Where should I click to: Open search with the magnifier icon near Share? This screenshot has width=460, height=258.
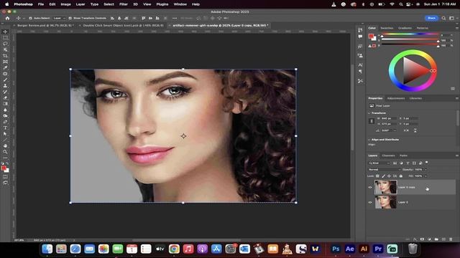pyautogui.click(x=443, y=18)
